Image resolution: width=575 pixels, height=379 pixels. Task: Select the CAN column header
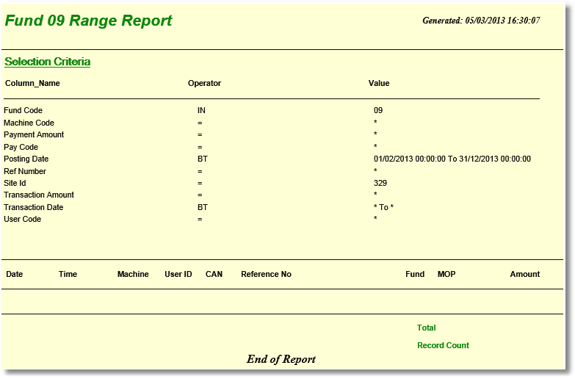coord(214,274)
